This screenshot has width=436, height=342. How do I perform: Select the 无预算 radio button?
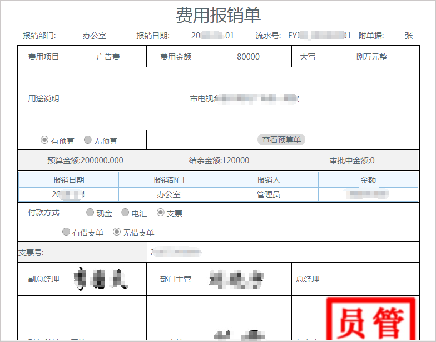pyautogui.click(x=88, y=139)
